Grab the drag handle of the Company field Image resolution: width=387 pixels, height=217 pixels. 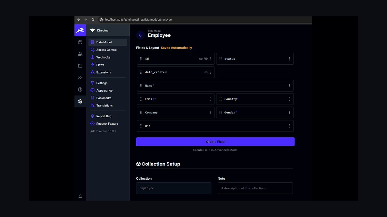tap(141, 113)
